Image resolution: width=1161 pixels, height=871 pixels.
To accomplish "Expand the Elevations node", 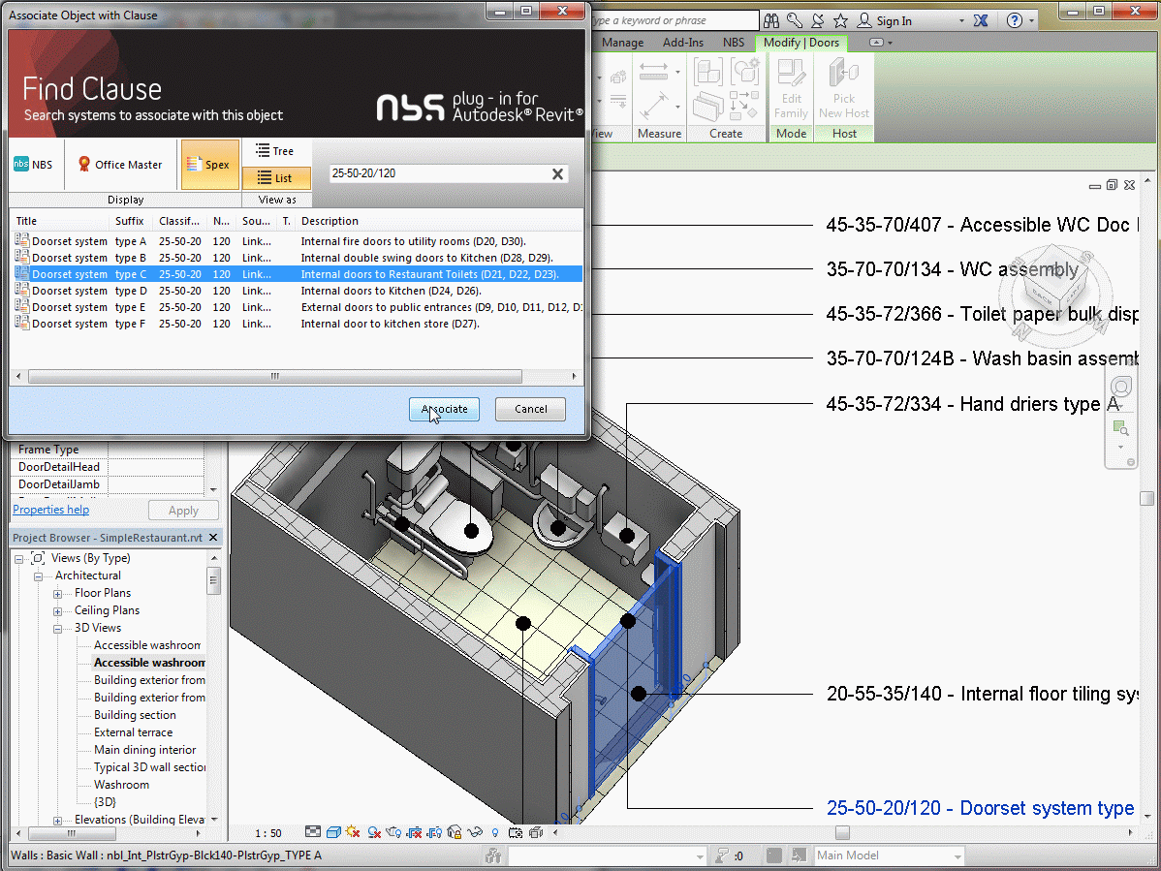I will [x=57, y=821].
